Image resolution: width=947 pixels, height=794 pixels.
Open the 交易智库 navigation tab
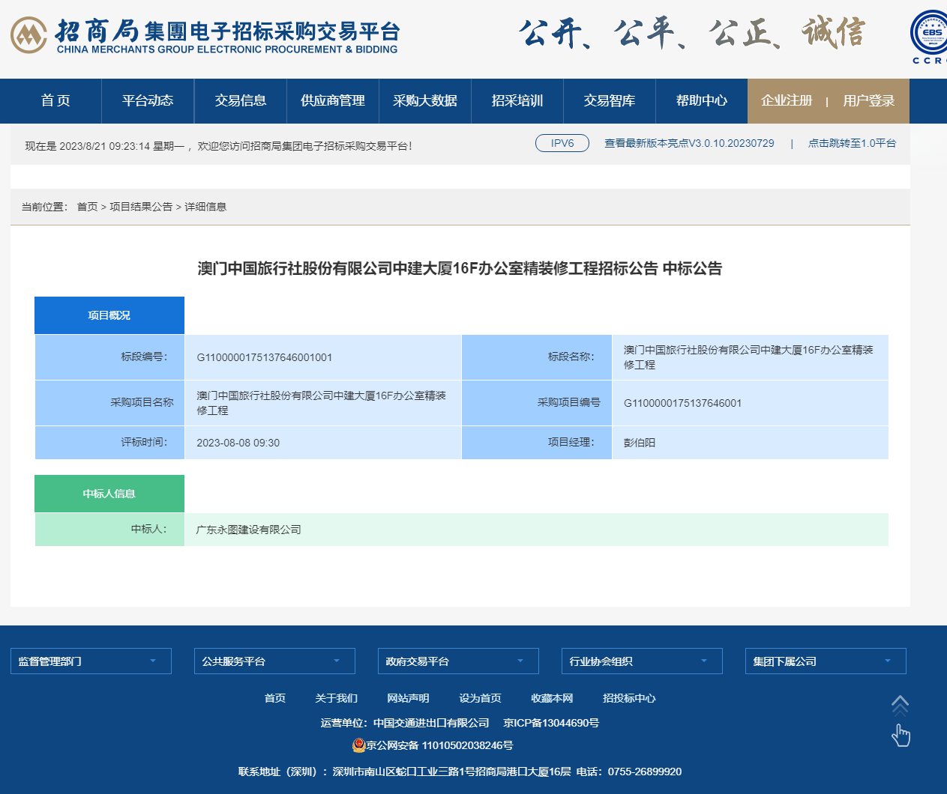[x=610, y=100]
